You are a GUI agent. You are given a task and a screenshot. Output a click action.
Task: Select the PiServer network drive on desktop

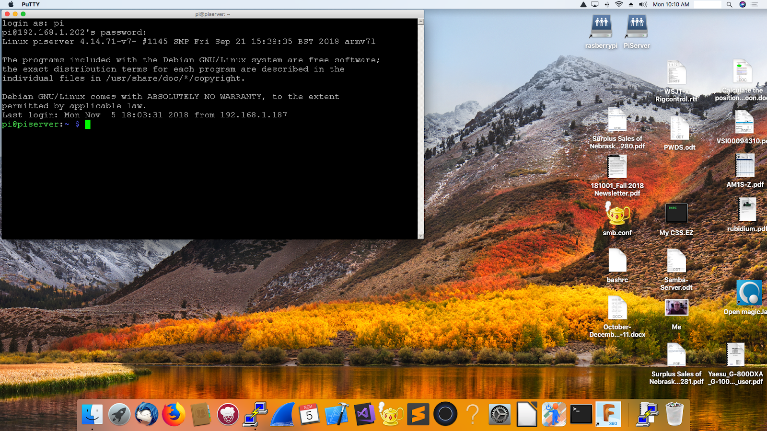pyautogui.click(x=637, y=32)
